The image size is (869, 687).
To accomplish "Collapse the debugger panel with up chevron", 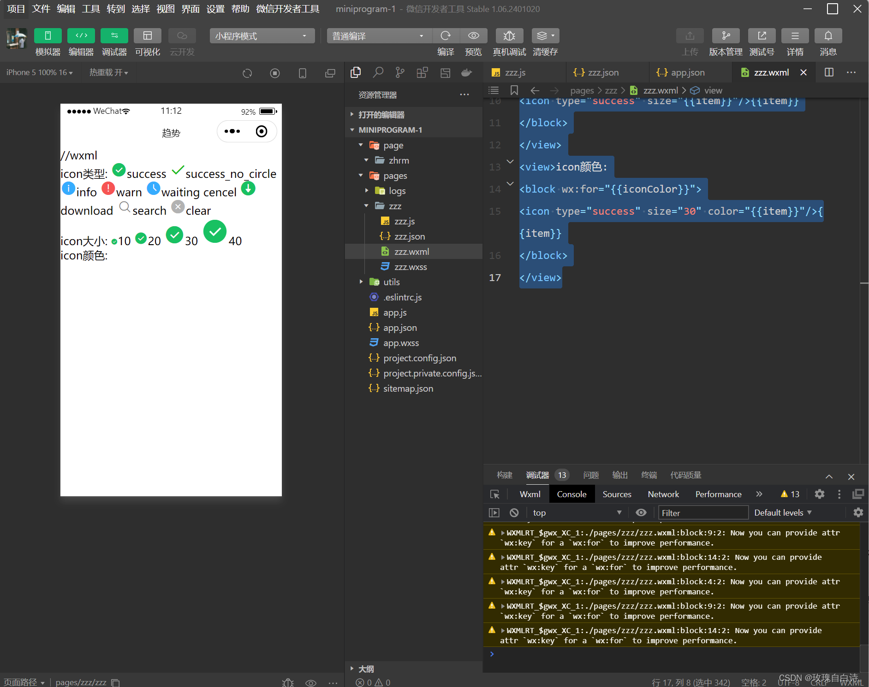I will click(x=829, y=476).
